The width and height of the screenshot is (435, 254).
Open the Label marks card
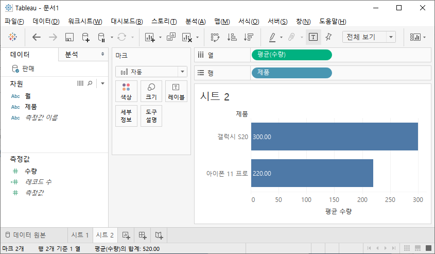pos(176,91)
